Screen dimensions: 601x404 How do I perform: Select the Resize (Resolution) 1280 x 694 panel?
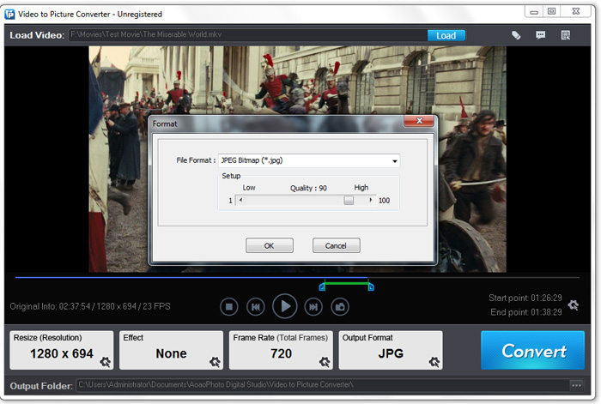(x=62, y=350)
